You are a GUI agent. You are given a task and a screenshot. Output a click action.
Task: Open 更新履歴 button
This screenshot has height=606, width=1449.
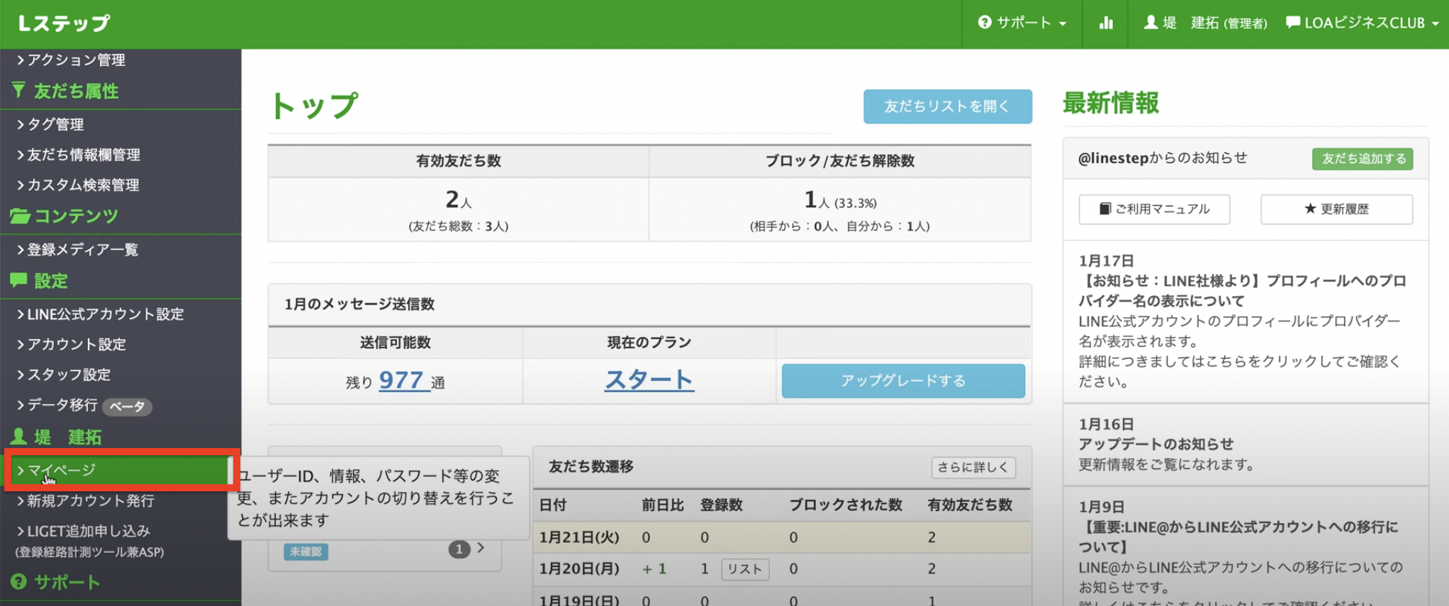click(x=1336, y=209)
